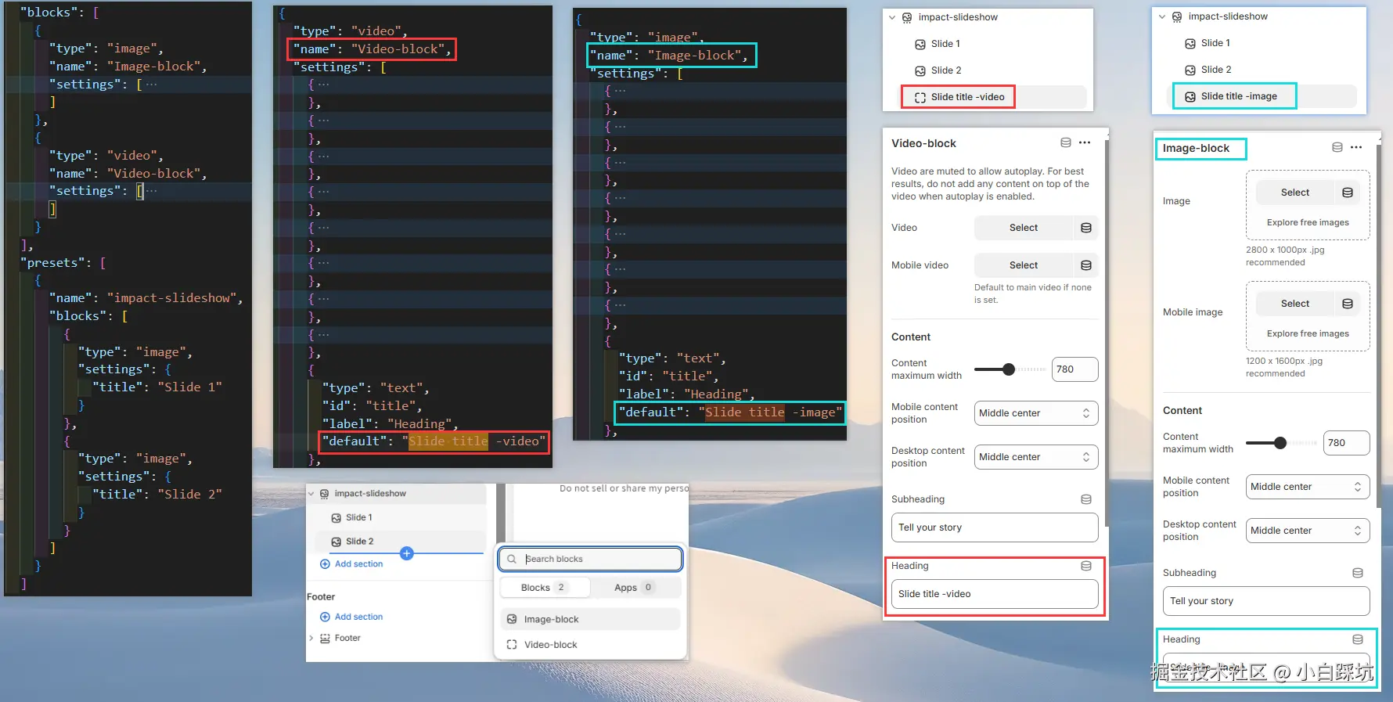This screenshot has height=702, width=1393.
Task: Click the "Slide 2" title value in presets code
Action: tap(190, 495)
